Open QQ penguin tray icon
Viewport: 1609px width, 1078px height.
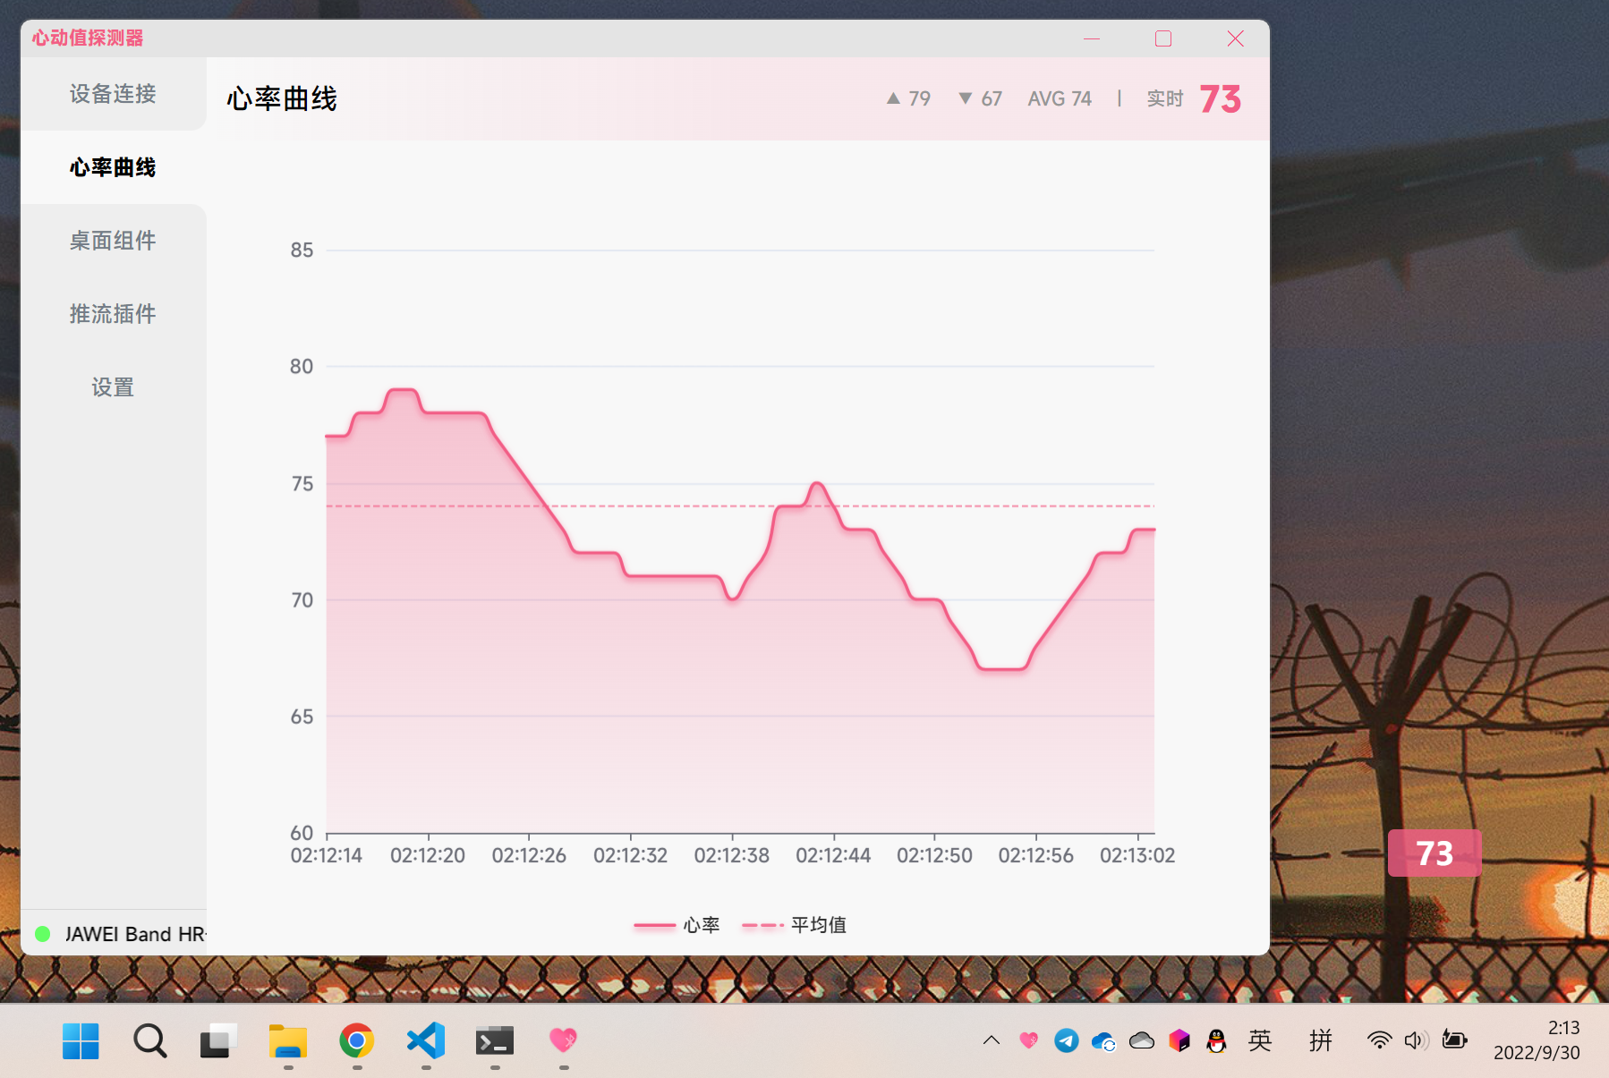(1216, 1040)
